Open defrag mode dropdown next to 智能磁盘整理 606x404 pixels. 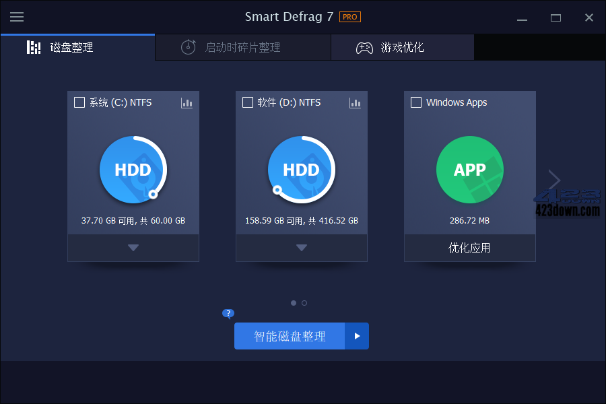[x=357, y=336]
